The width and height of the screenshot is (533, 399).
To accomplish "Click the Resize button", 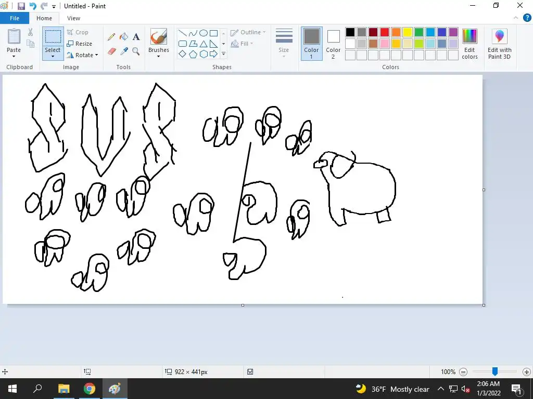I will tap(80, 44).
